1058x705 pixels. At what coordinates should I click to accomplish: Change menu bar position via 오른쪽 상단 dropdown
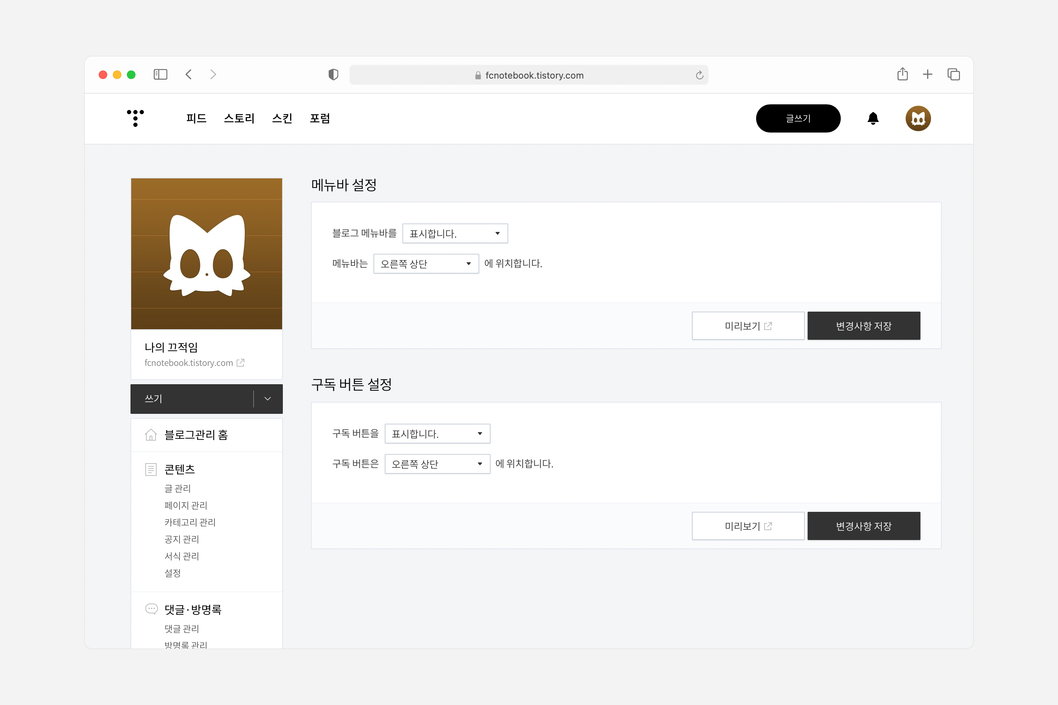426,264
